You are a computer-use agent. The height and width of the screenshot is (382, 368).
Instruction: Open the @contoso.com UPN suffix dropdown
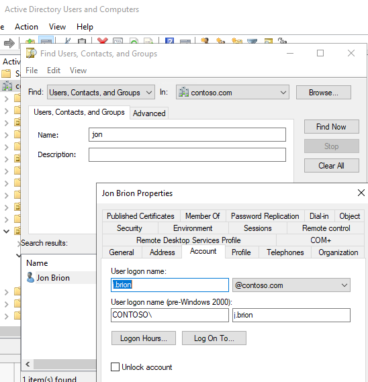pos(291,285)
